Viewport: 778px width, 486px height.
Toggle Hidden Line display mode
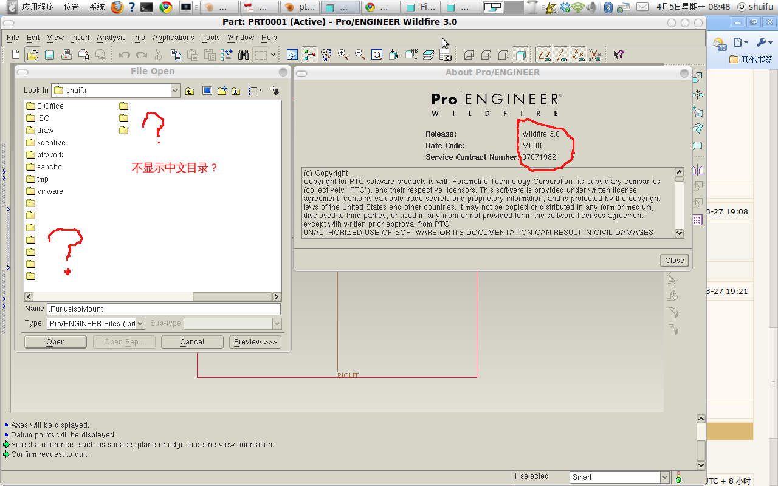tap(486, 55)
